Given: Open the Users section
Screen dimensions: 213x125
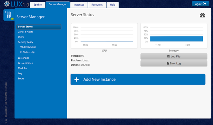Looking at the screenshot, I should coord(21,37).
